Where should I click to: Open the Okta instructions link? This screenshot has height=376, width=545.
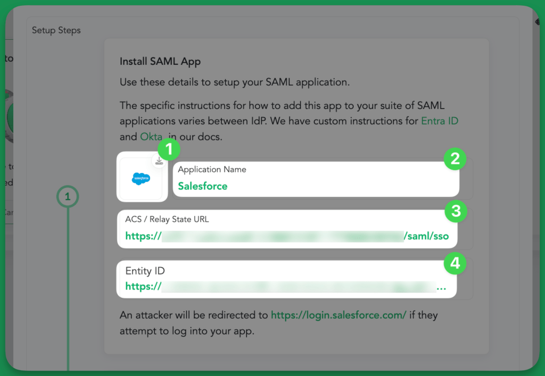[151, 137]
